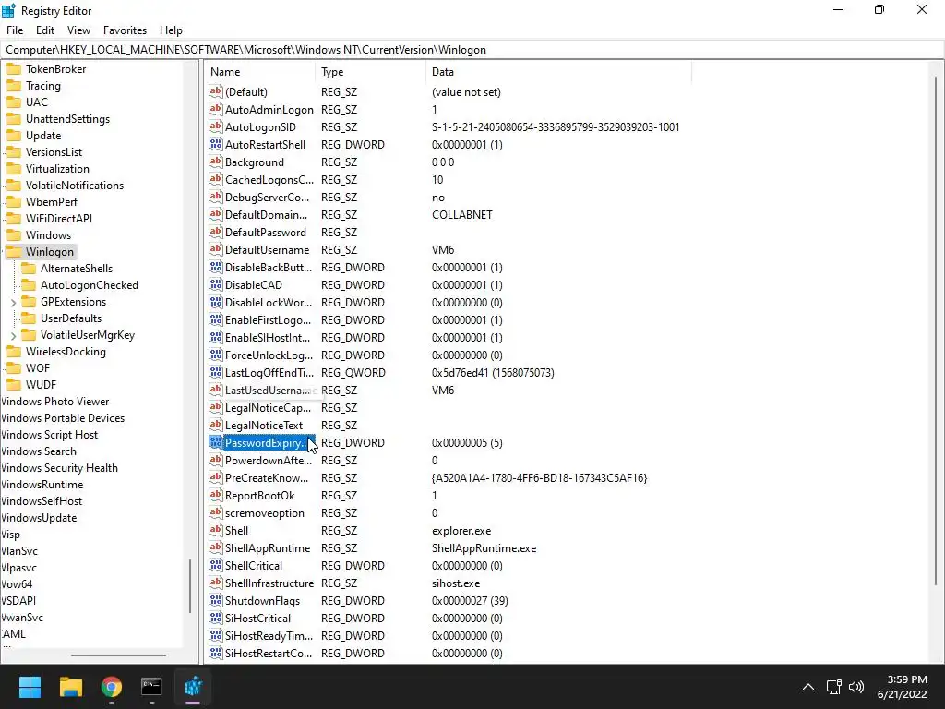Click the AutoRestartShell DWORD icon

(216, 144)
